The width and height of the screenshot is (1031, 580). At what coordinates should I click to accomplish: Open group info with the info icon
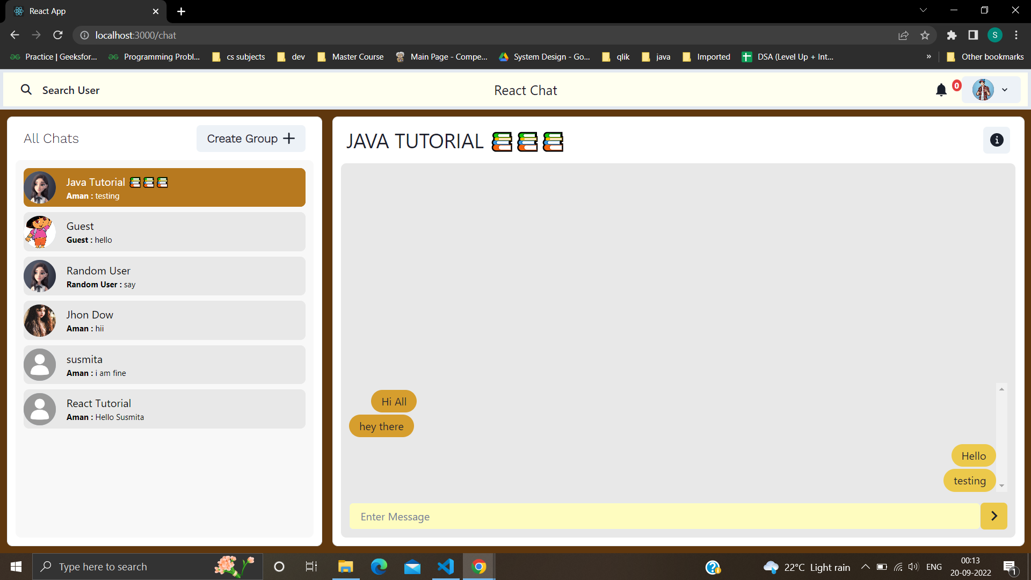[x=997, y=140]
